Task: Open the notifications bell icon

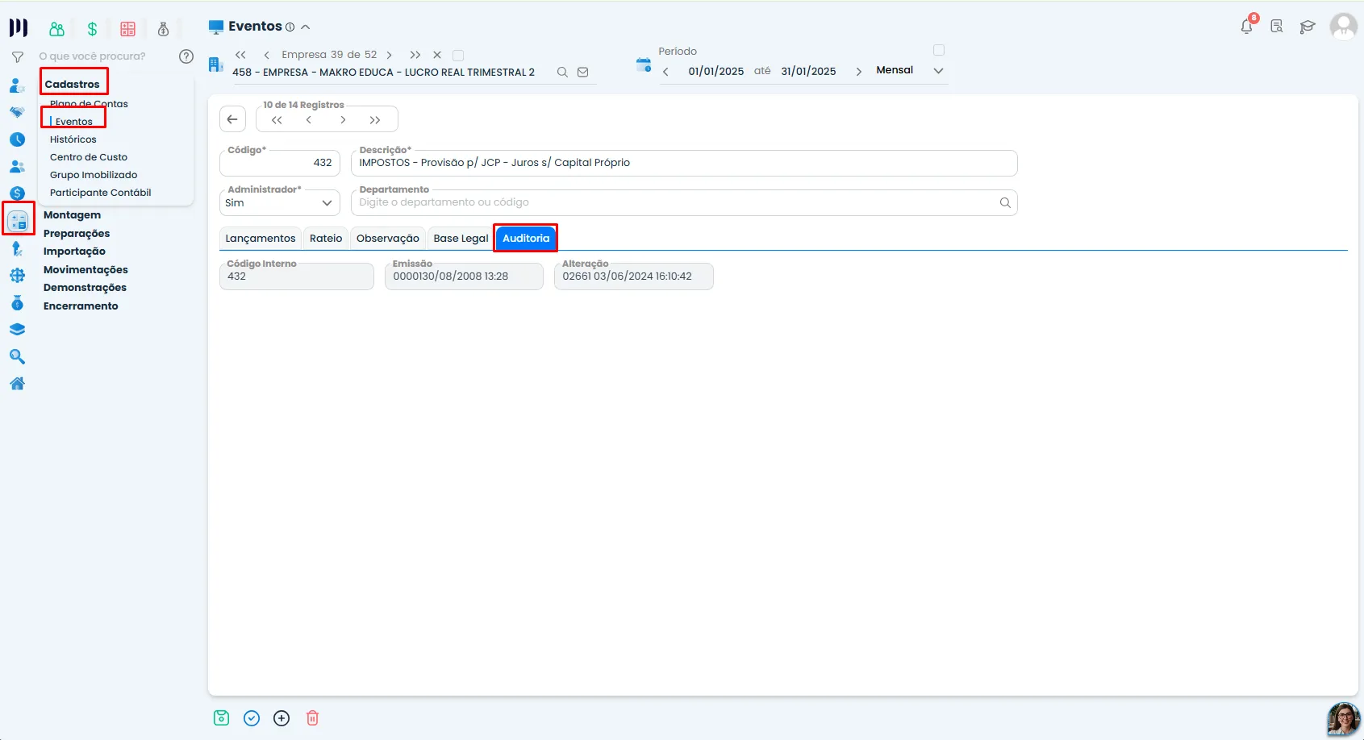Action: point(1247,27)
